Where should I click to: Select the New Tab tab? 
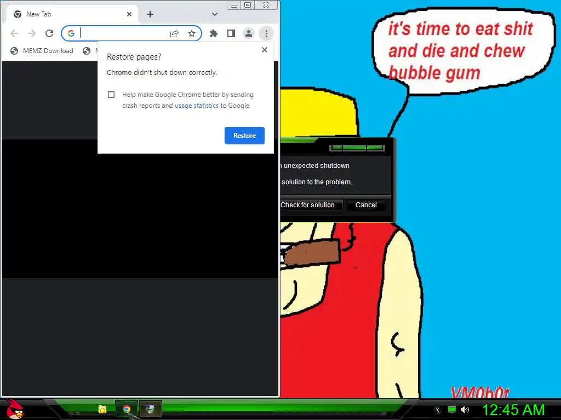point(72,14)
